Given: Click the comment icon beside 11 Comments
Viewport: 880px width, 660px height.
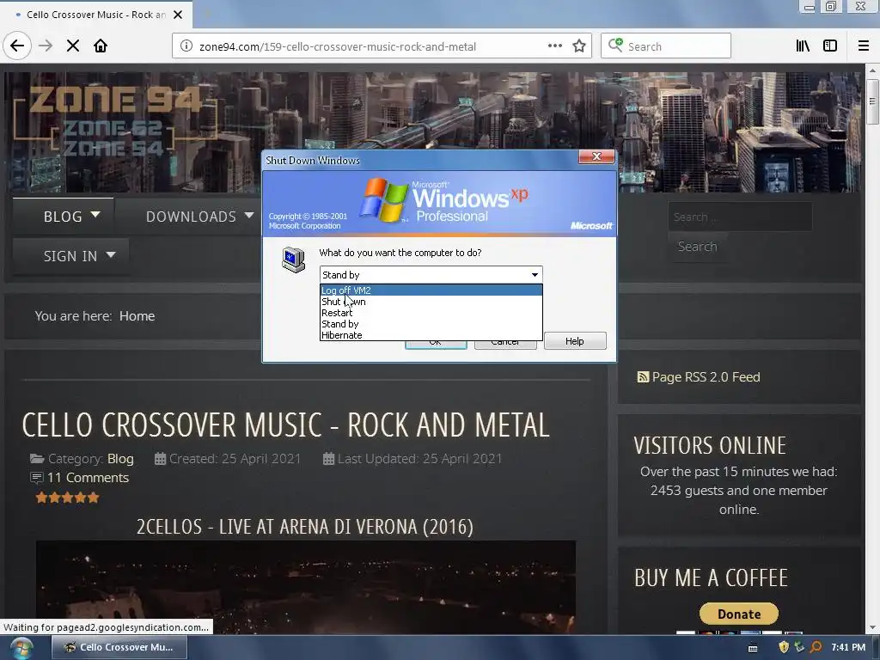Looking at the screenshot, I should [x=36, y=478].
